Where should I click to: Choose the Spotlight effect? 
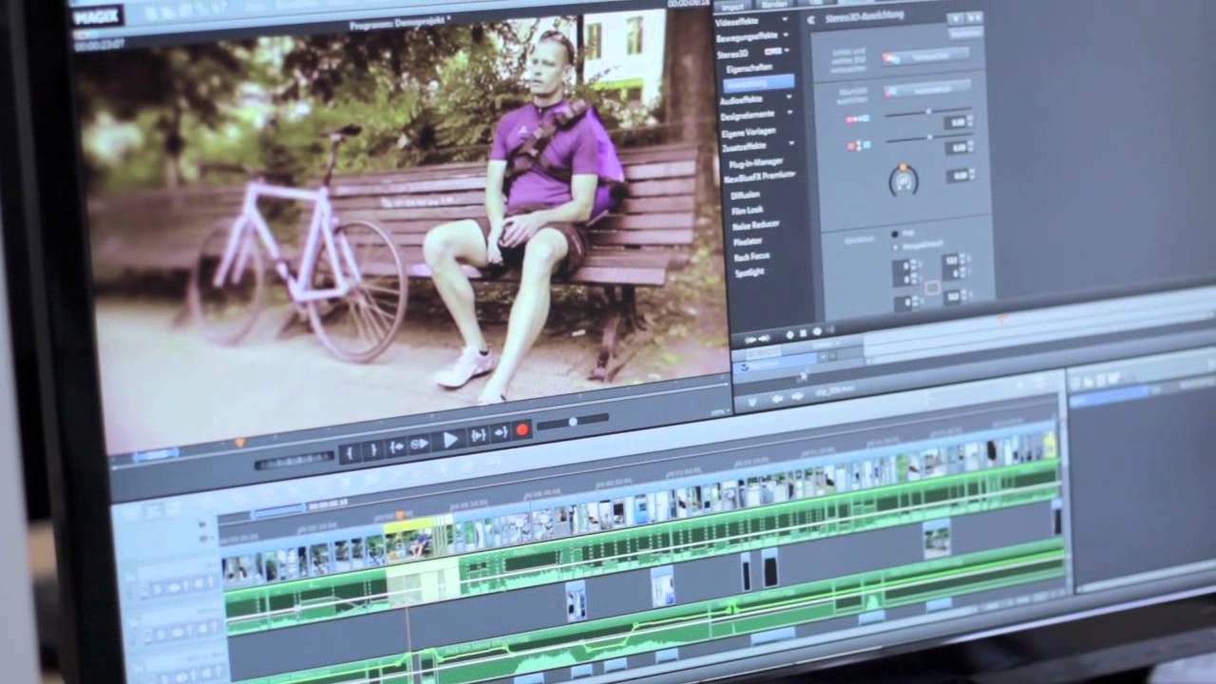pyautogui.click(x=749, y=273)
